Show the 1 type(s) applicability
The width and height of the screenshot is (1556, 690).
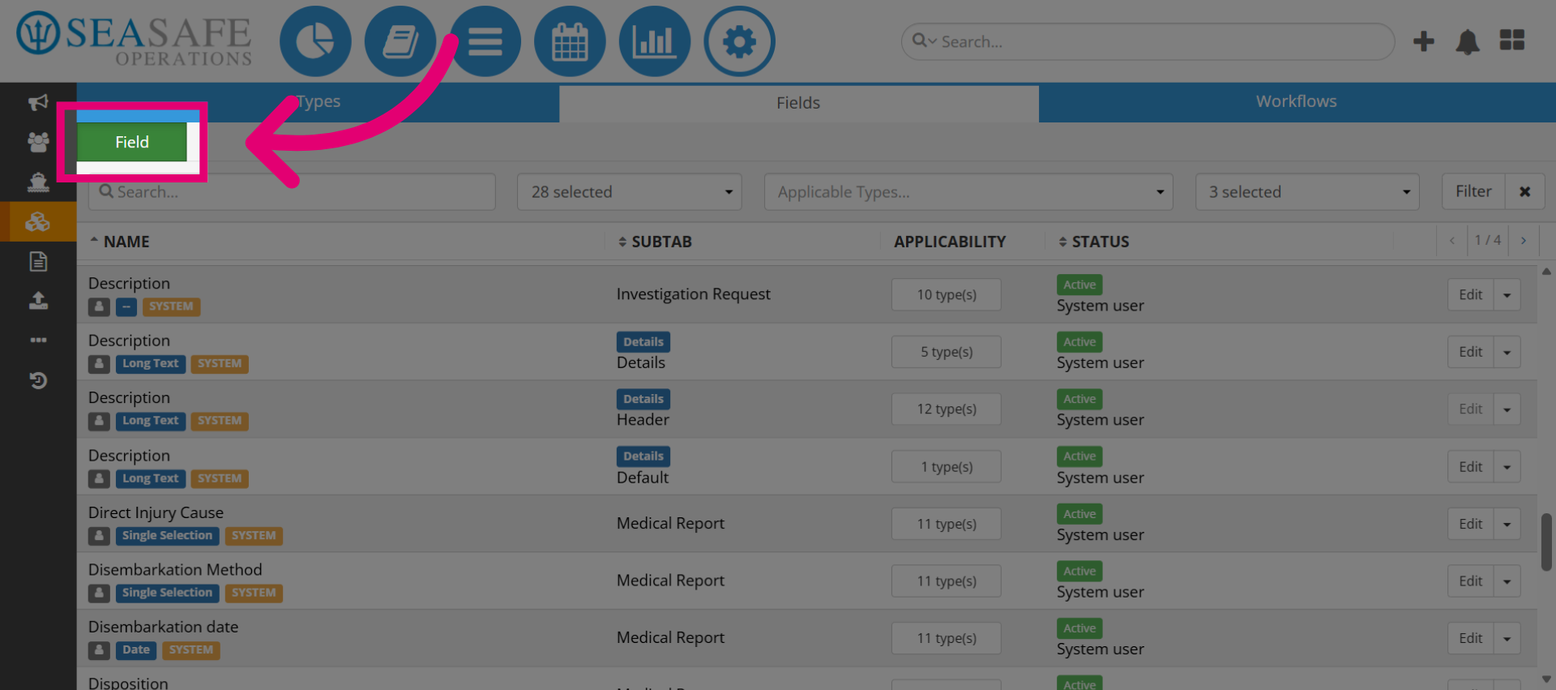pyautogui.click(x=947, y=467)
